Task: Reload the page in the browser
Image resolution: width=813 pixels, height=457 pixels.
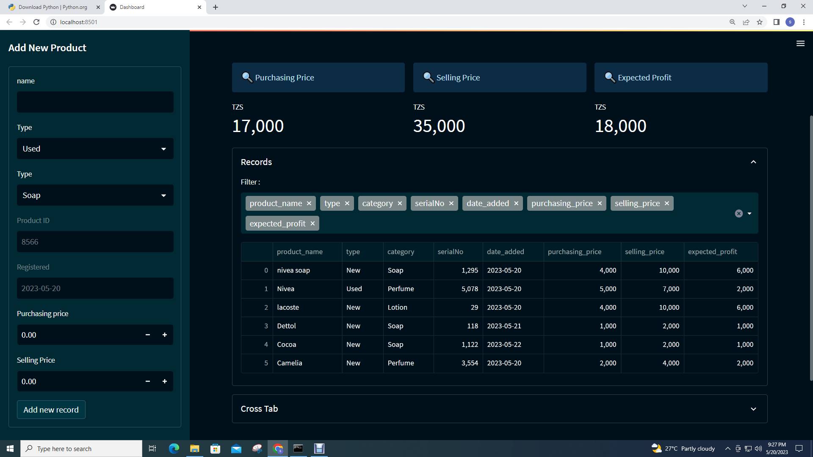Action: click(36, 22)
